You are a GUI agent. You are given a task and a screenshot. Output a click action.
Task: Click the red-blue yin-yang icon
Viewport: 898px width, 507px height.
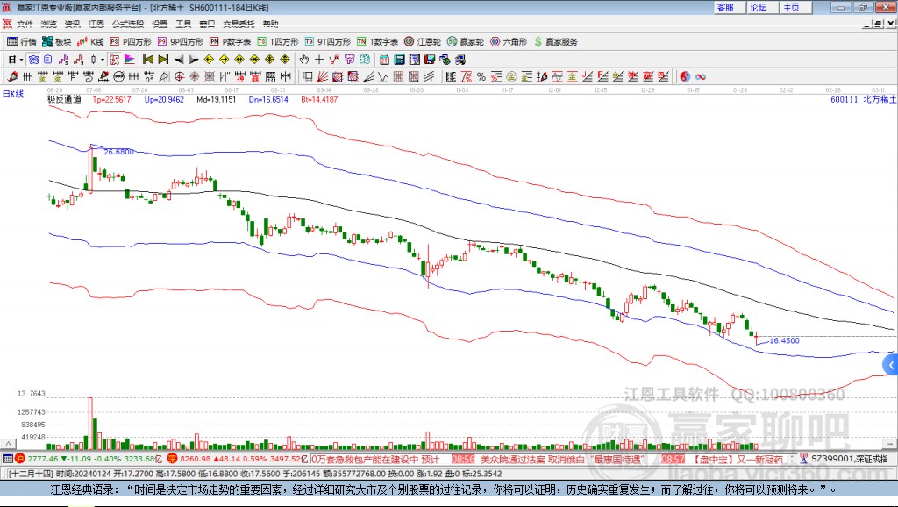[686, 76]
